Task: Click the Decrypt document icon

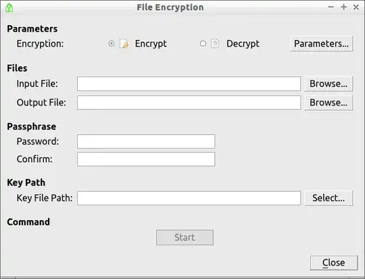Action: (x=215, y=43)
